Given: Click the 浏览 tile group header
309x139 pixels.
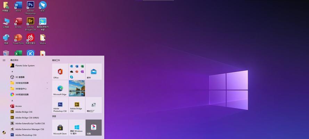Looking at the screenshot, I should [x=54, y=116].
